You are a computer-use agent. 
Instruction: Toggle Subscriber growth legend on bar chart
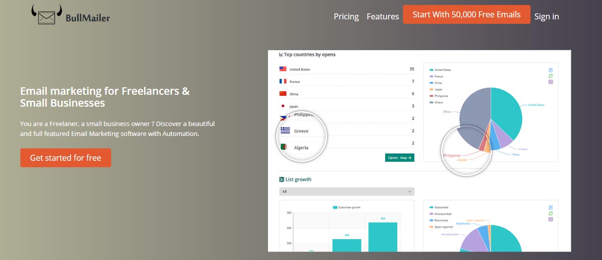tap(346, 207)
